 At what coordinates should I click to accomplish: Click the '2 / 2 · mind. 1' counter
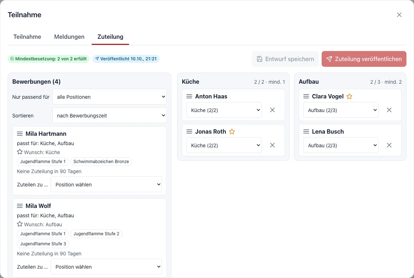[270, 82]
